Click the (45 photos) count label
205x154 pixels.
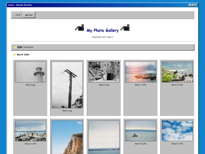pos(28,47)
